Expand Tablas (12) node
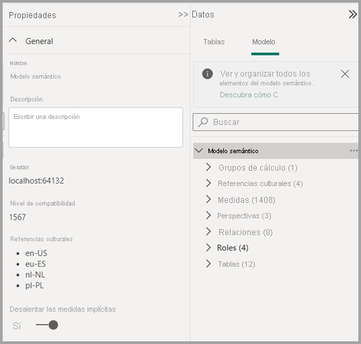This screenshot has height=344, width=361. (208, 263)
